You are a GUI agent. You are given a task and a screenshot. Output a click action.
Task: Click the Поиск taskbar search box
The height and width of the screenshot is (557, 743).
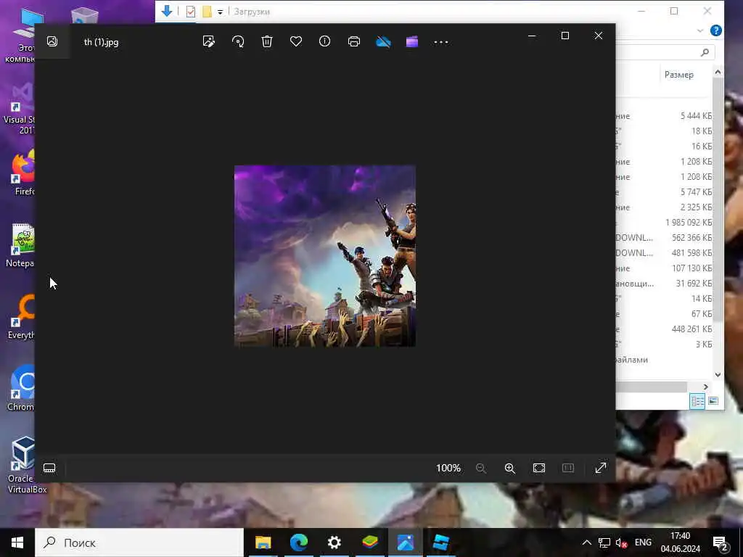(139, 542)
